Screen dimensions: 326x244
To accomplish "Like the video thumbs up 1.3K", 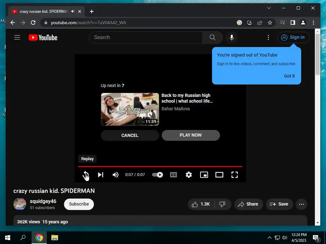I will 201,204.
